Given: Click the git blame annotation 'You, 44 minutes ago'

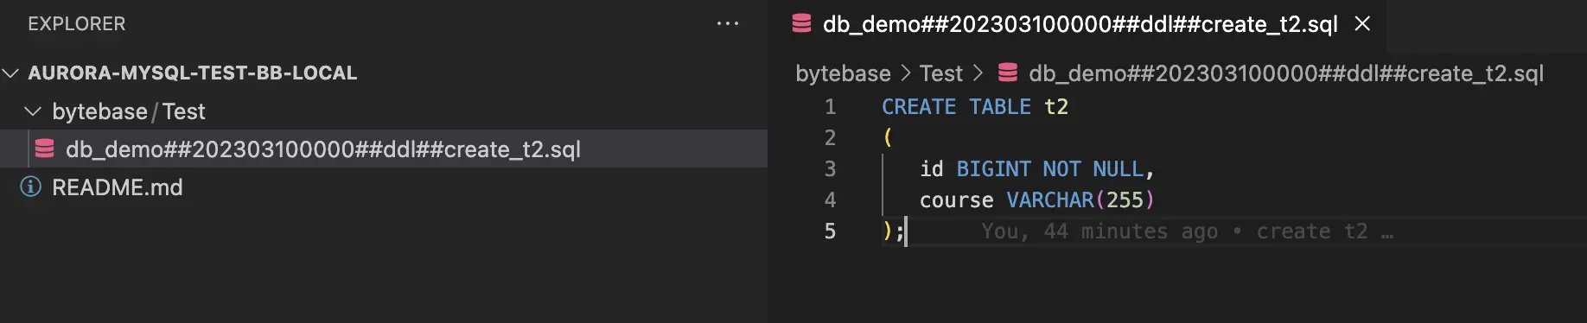Looking at the screenshot, I should pyautogui.click(x=1099, y=231).
